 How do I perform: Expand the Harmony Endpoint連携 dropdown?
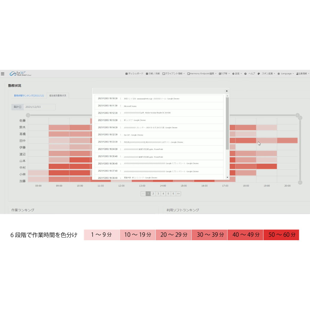[x=202, y=74]
